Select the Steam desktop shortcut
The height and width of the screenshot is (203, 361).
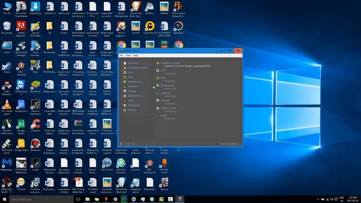tap(7, 67)
